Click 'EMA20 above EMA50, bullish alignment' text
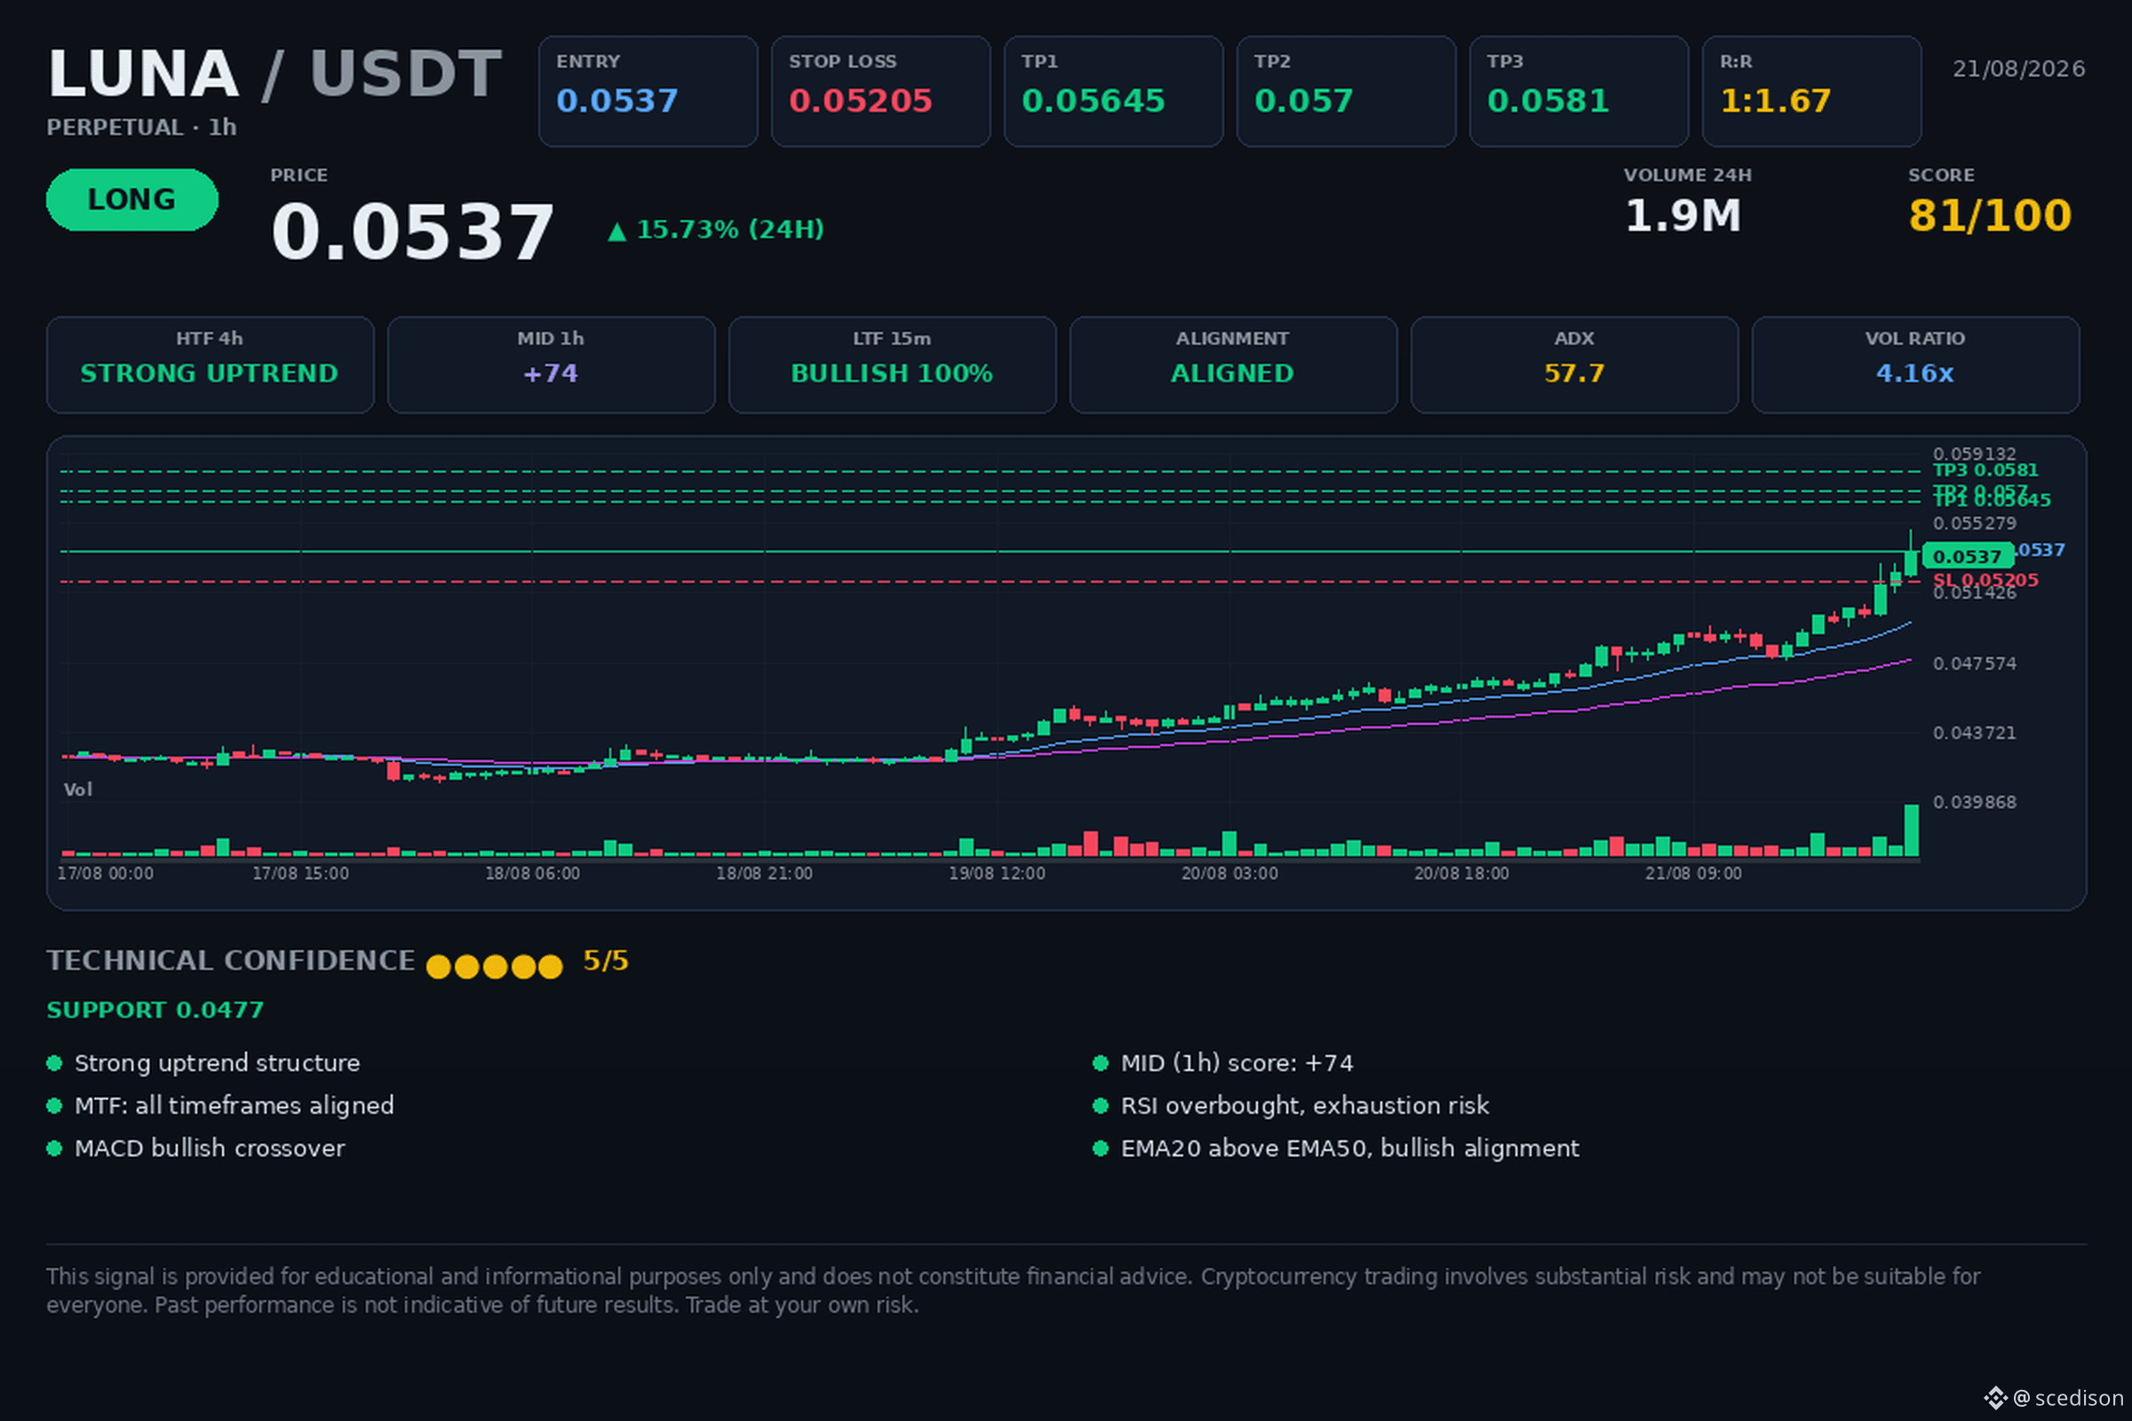Screen dimensions: 2132x1421 [1350, 1148]
